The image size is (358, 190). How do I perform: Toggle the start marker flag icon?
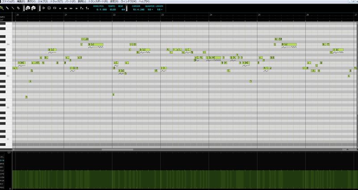[82, 8]
